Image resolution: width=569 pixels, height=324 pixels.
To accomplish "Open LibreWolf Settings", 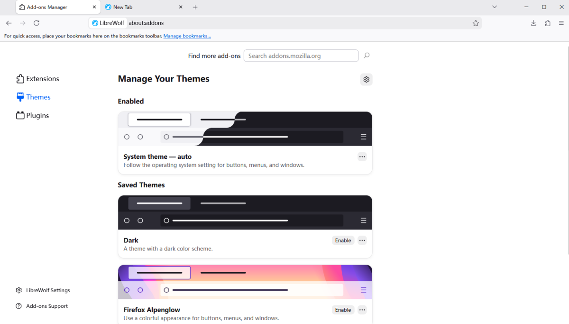I will tap(43, 290).
